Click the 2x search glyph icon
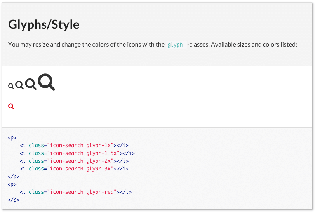Viewport: 315px width, 212px height. coord(31,84)
